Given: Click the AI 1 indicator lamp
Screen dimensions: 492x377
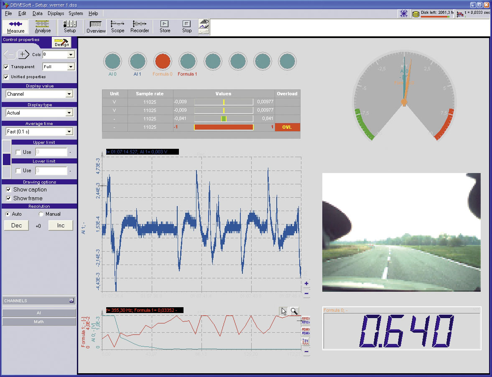Looking at the screenshot, I should click(138, 61).
